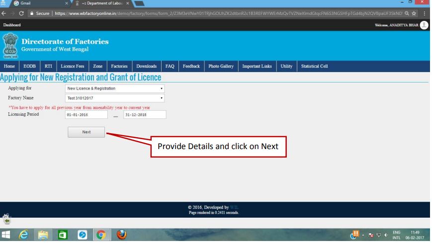This screenshot has width=432, height=243.
Task: Bookmark page with the star icon
Action: pyautogui.click(x=414, y=13)
